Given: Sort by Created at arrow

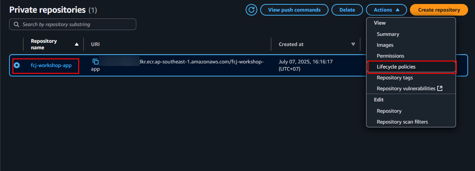Looking at the screenshot, I should click(353, 44).
